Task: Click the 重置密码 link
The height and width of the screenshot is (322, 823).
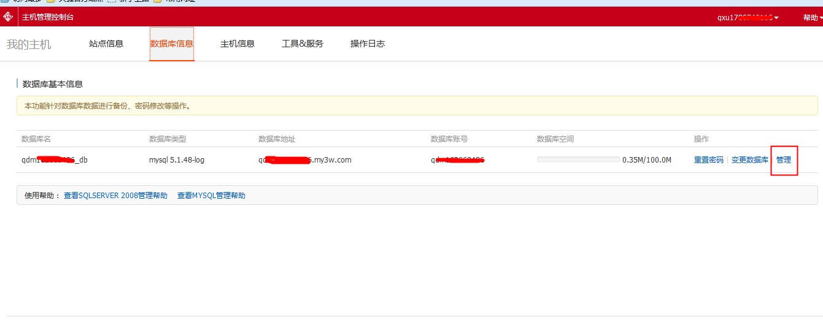Action: [708, 160]
